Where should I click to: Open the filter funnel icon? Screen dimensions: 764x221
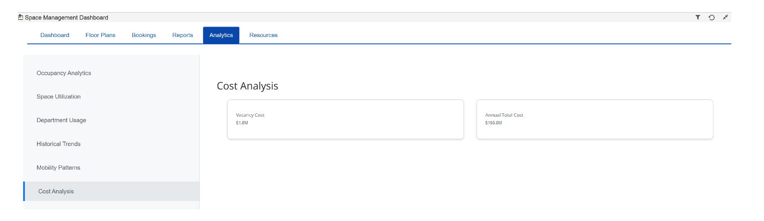(x=698, y=18)
